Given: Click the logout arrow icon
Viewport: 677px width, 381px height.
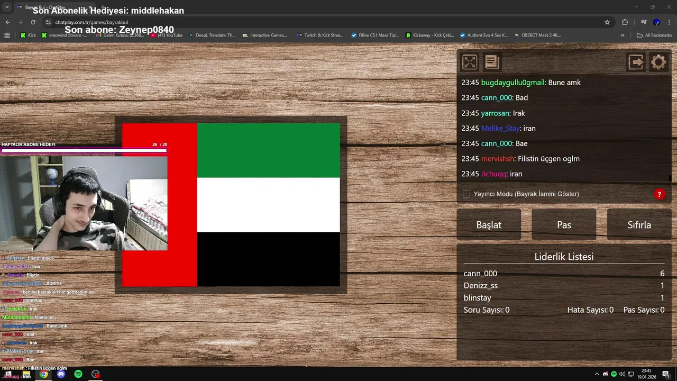Looking at the screenshot, I should point(636,62).
